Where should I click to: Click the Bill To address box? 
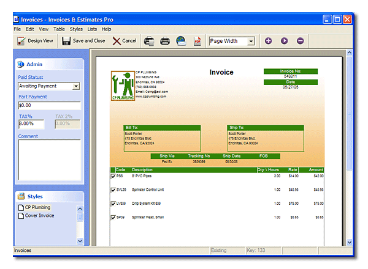click(x=162, y=138)
